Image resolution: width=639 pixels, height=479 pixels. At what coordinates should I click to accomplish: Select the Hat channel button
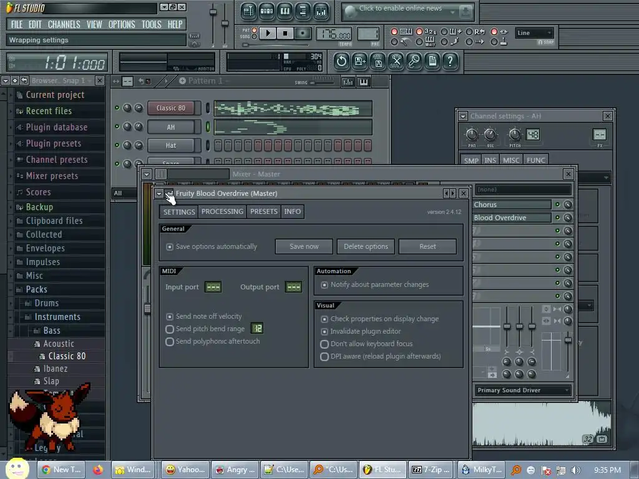pyautogui.click(x=171, y=145)
